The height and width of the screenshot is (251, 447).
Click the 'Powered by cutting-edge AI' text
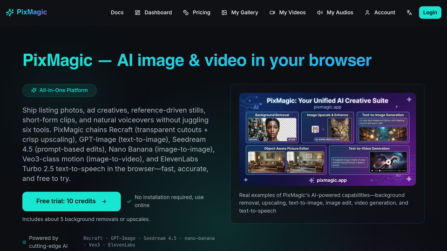pyautogui.click(x=48, y=242)
